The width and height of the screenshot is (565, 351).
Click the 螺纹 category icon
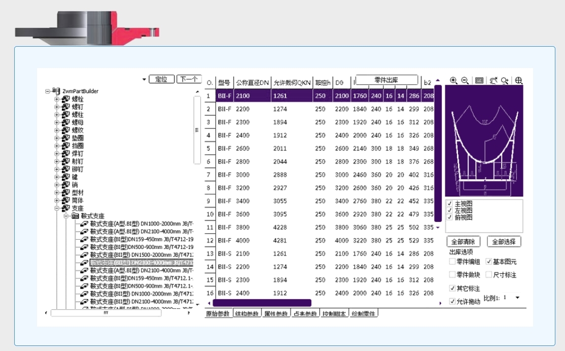point(65,130)
